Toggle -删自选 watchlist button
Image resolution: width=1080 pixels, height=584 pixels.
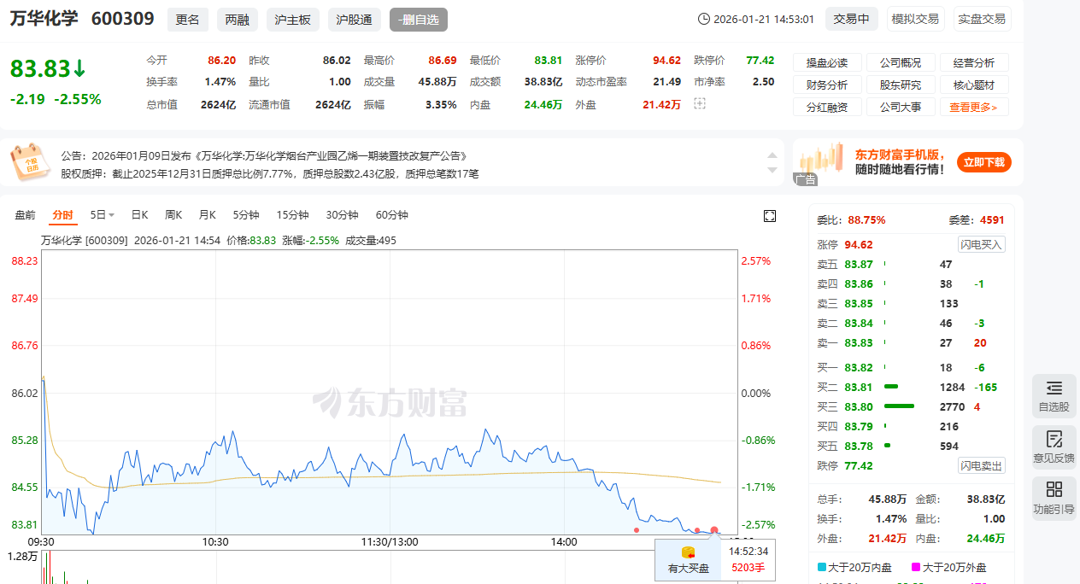pyautogui.click(x=419, y=20)
